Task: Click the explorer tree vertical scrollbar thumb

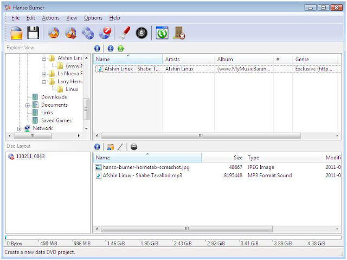Action: click(86, 109)
